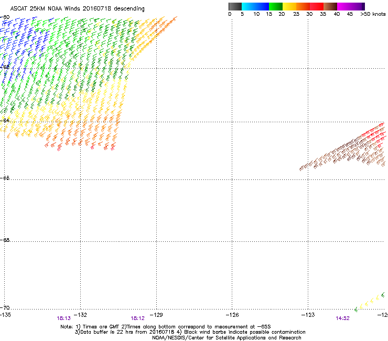Click the purple 18:12 swath time label

(x=137, y=318)
